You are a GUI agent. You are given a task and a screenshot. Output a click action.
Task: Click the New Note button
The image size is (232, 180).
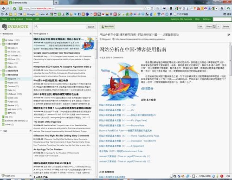[x=107, y=26]
